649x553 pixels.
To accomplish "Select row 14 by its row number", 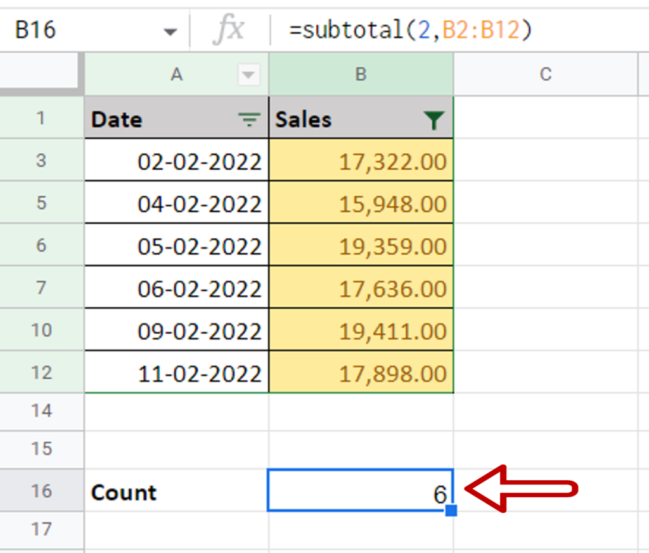I will (42, 412).
